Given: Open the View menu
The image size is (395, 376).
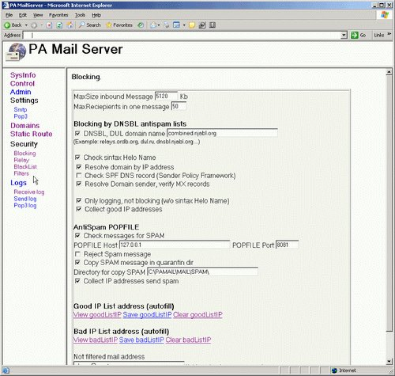Looking at the screenshot, I should coord(38,15).
